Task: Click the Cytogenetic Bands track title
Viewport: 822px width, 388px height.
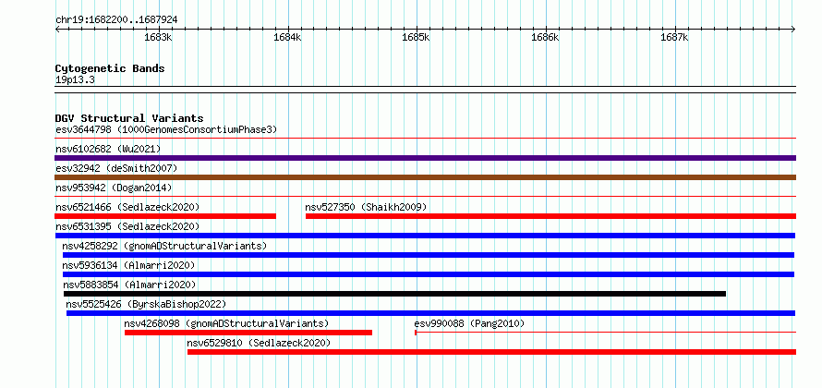Action: (x=110, y=68)
